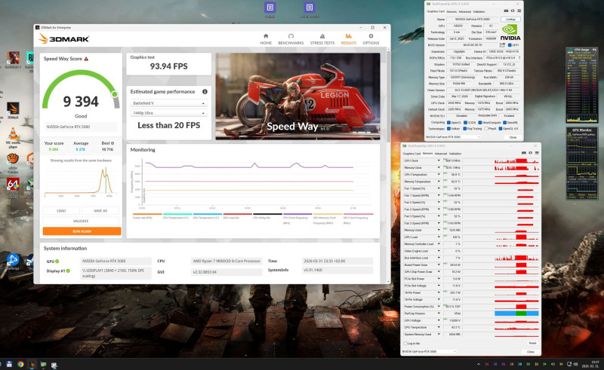Open GPU selector dropdown in GPU-Z Graphics Card window
This screenshot has height=370, width=604.
pos(453,137)
